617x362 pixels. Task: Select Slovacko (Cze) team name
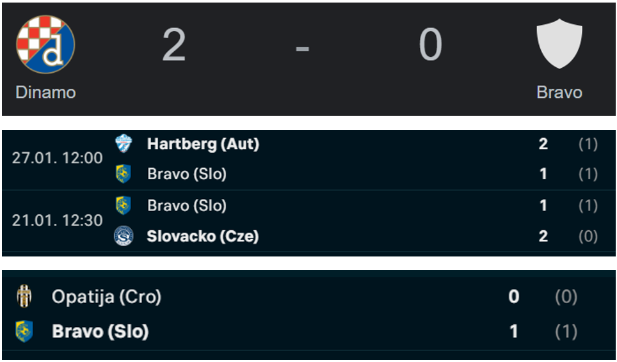click(x=203, y=236)
